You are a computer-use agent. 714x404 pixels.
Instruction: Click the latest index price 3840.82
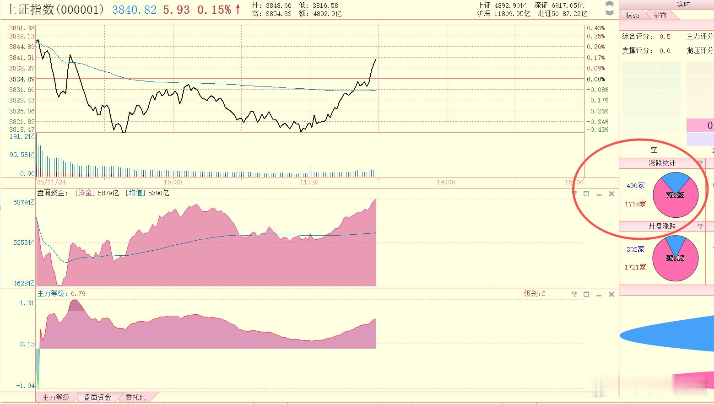tap(134, 10)
